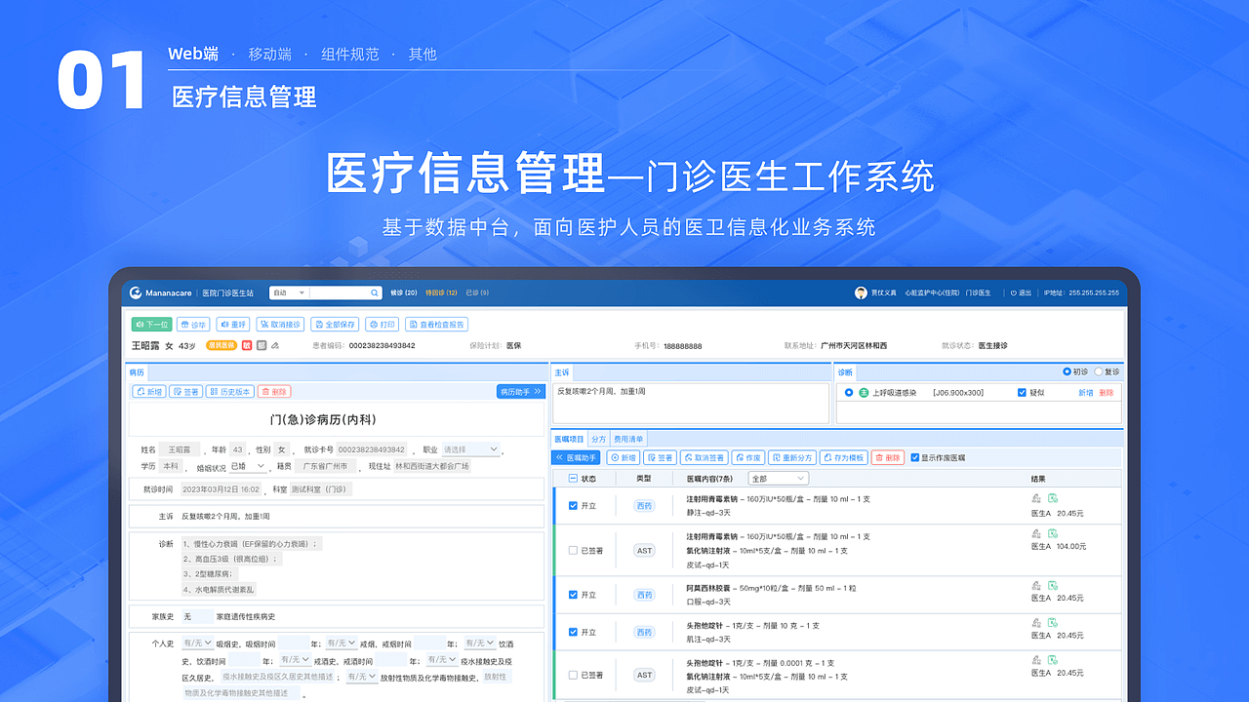Switch to 待回诊 (12) queue tab

(441, 292)
